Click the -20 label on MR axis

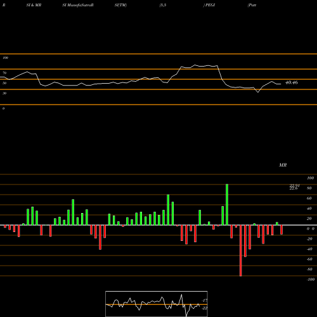(309, 239)
